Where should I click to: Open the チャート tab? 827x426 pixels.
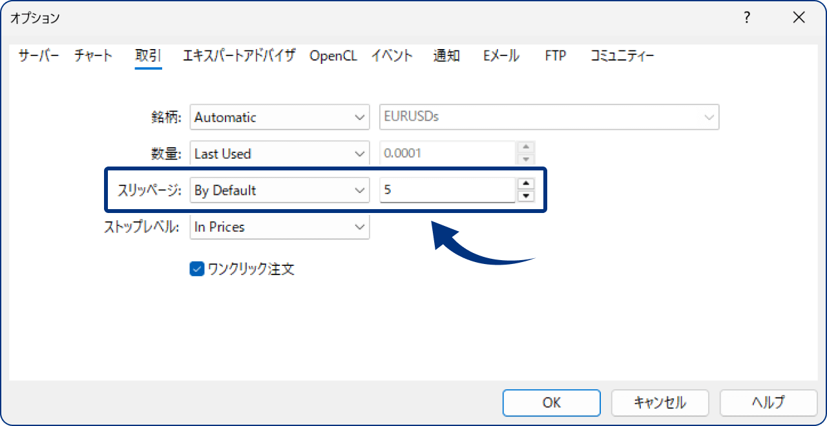[92, 56]
